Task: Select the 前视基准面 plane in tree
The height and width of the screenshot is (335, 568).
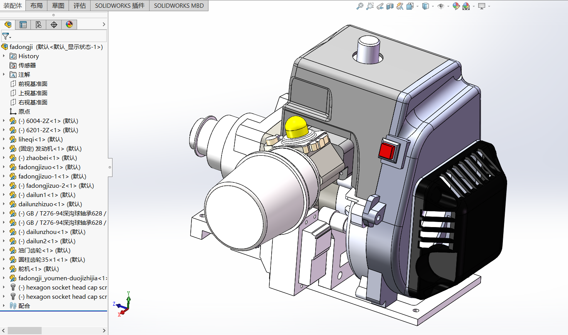Action: click(x=33, y=84)
